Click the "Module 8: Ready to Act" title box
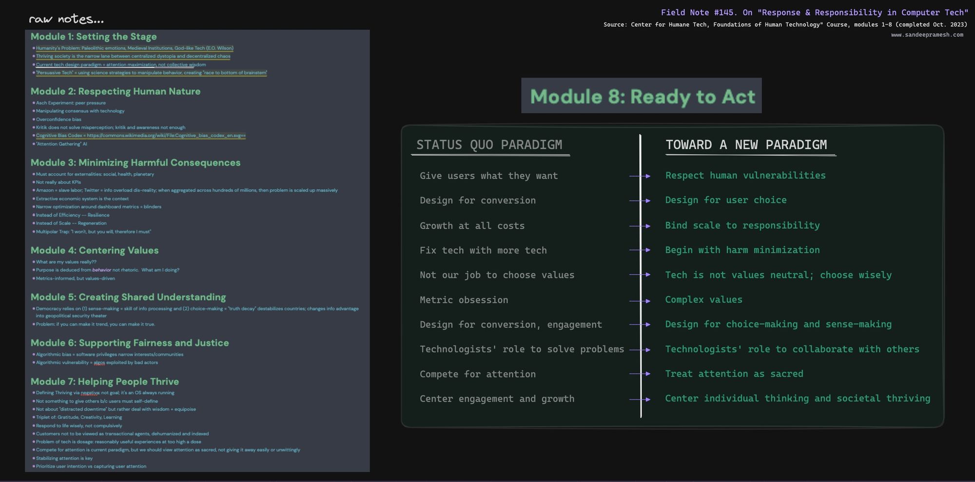Image resolution: width=975 pixels, height=482 pixels. (642, 96)
